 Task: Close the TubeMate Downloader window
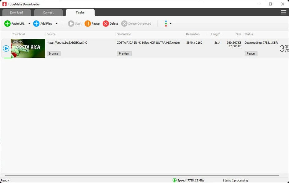click(x=283, y=4)
